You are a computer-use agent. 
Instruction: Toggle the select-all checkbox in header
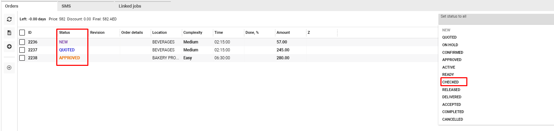(22, 32)
